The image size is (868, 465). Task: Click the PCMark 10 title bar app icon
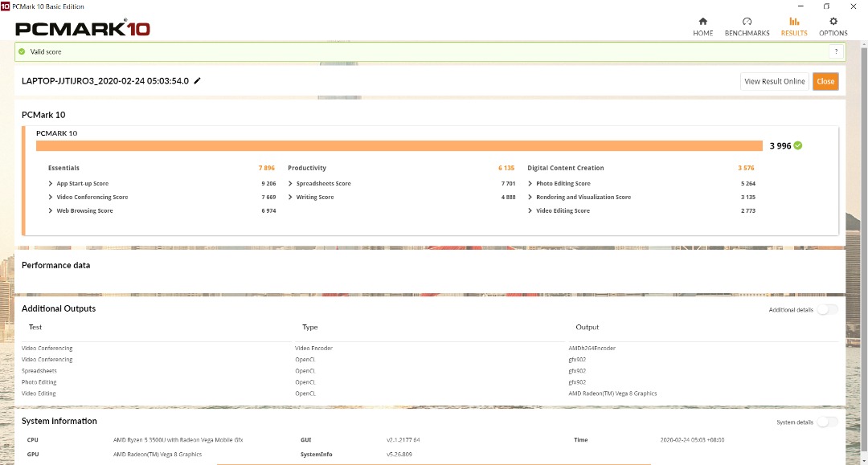[x=5, y=6]
